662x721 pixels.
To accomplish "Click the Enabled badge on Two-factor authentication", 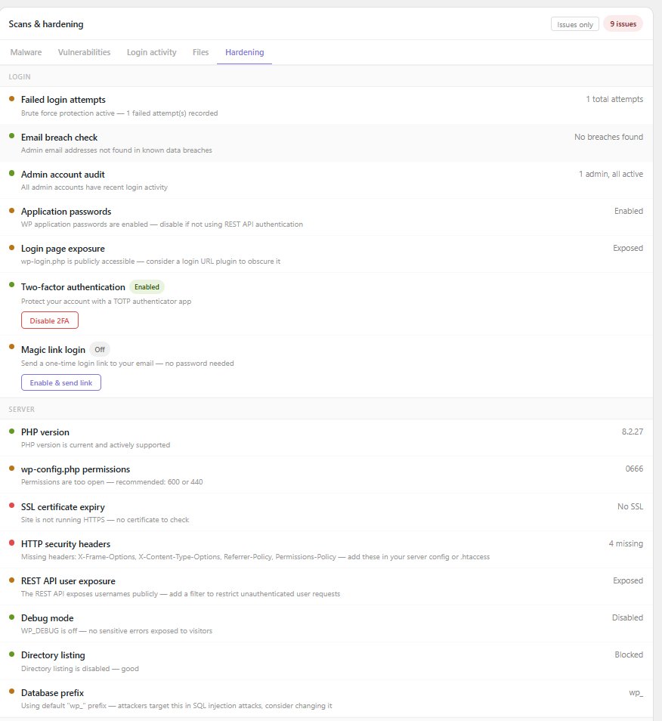I will (147, 286).
